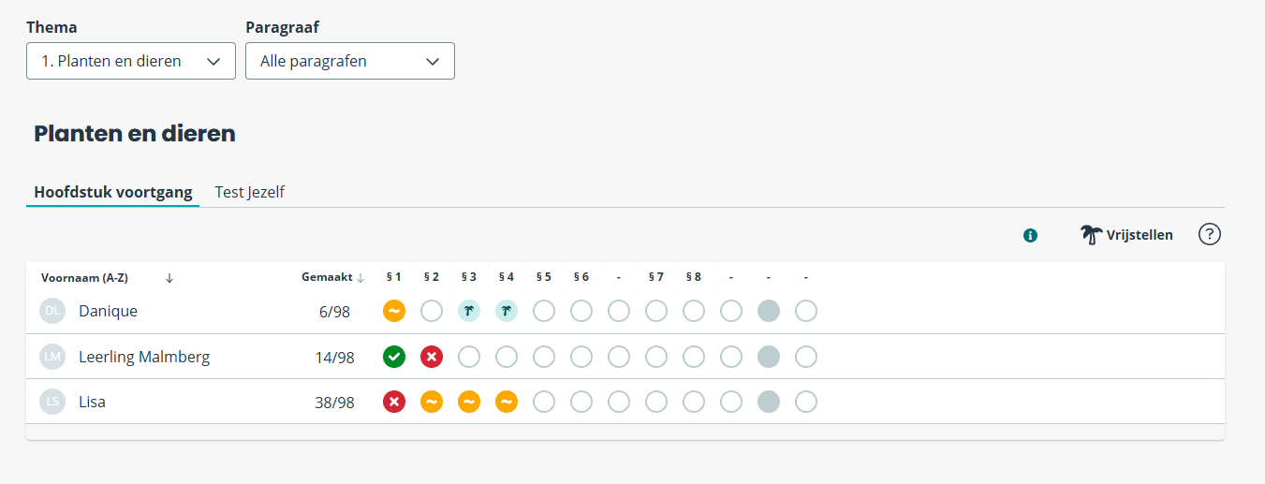Open the Thema dropdown
1265x484 pixels.
point(131,61)
